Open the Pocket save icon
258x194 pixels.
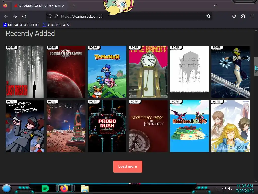[234, 16]
